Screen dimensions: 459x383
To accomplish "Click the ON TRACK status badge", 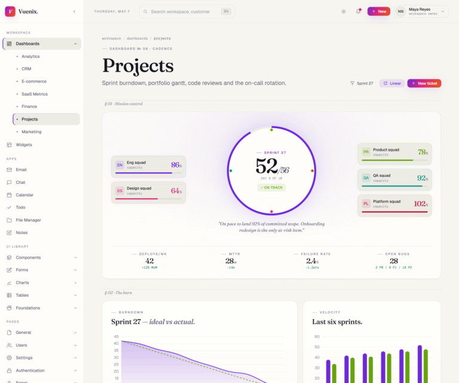I will click(271, 187).
